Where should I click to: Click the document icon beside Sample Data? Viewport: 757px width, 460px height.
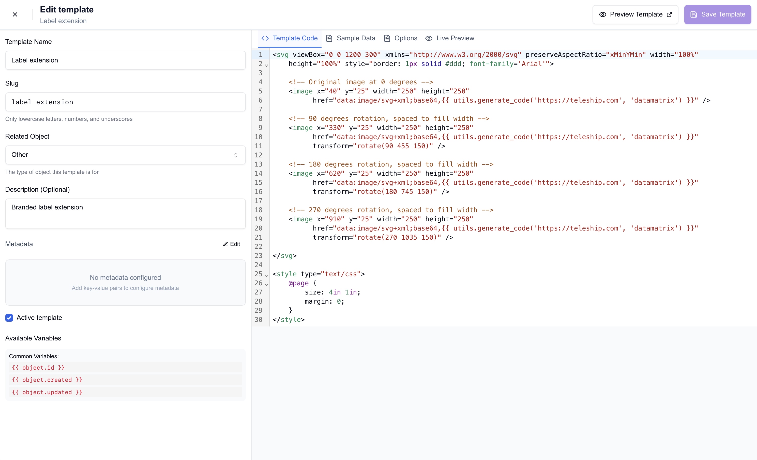pyautogui.click(x=329, y=38)
